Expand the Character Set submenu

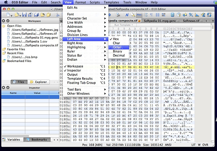click(85, 18)
